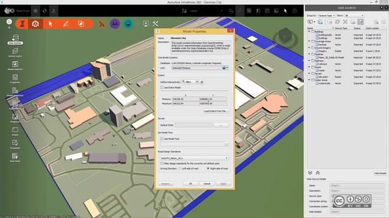Click the refresh icon in Data Sources toolbar
This screenshot has height=218, width=389.
[337, 22]
